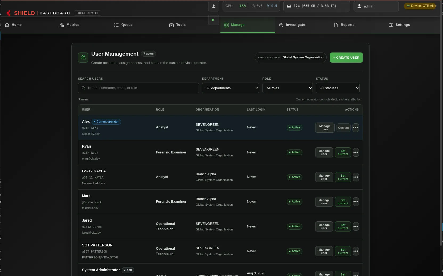The image size is (443, 276).
Task: Click the ROLE column header
Action: point(160,110)
